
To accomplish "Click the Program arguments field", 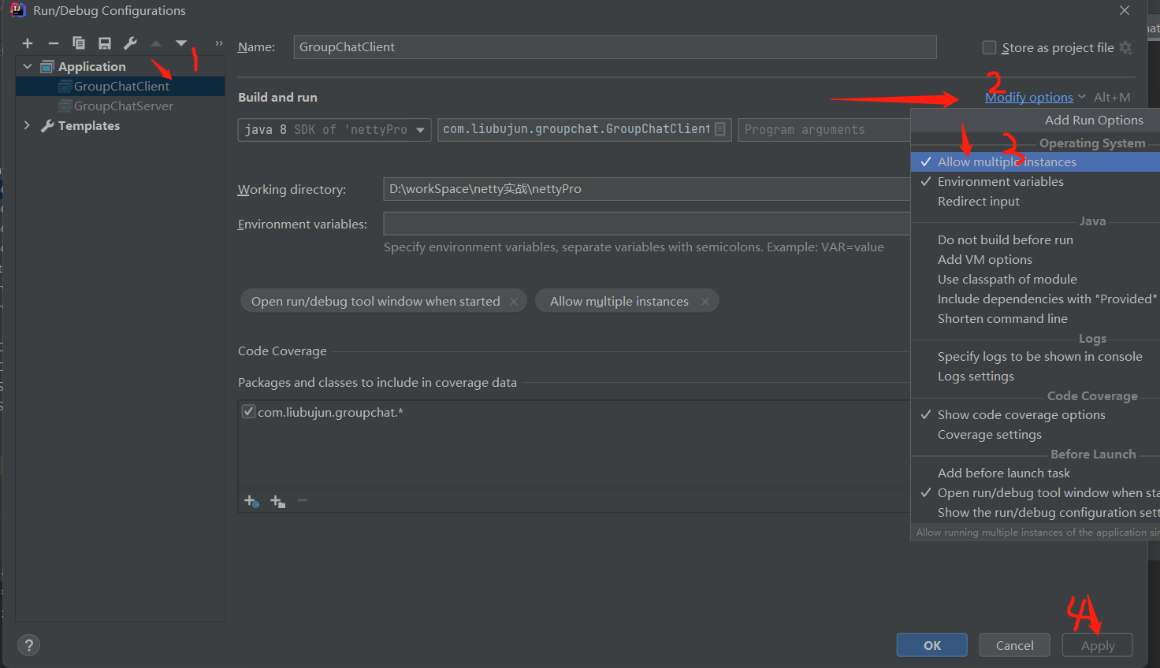I will [x=824, y=130].
